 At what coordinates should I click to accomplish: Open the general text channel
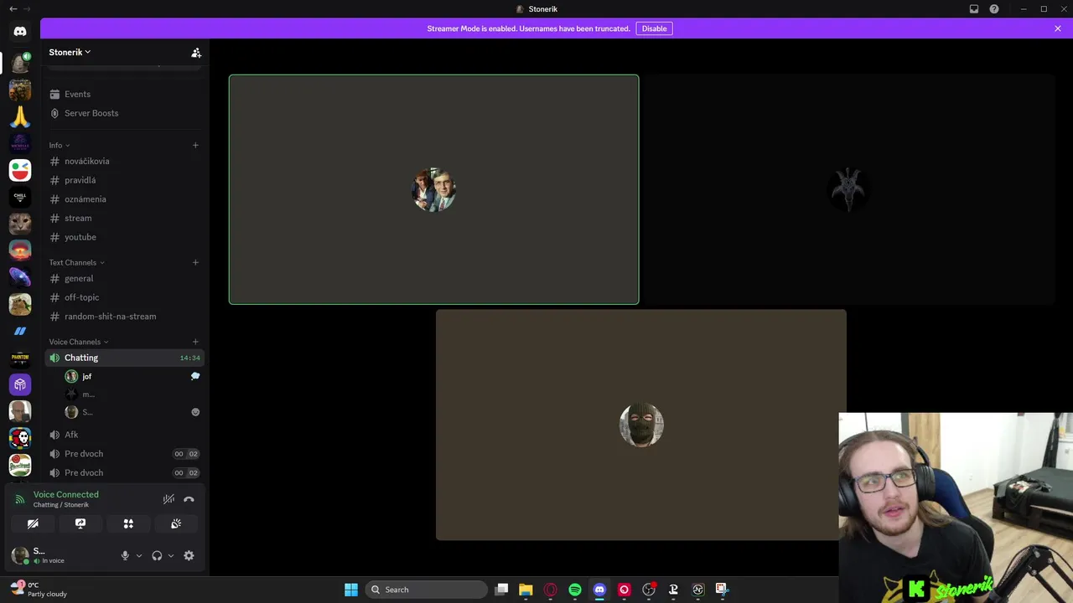tap(124, 278)
